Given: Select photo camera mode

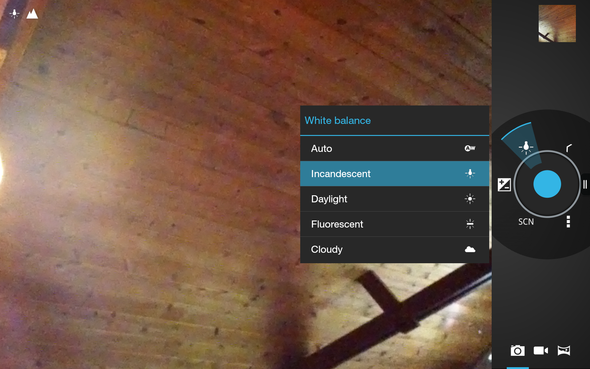Looking at the screenshot, I should pos(517,351).
